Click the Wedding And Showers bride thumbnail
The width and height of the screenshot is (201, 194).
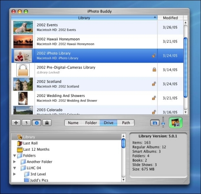click(x=23, y=98)
